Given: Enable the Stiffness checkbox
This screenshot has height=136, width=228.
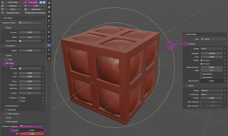Looking at the screenshot, I should click(x=7, y=110).
